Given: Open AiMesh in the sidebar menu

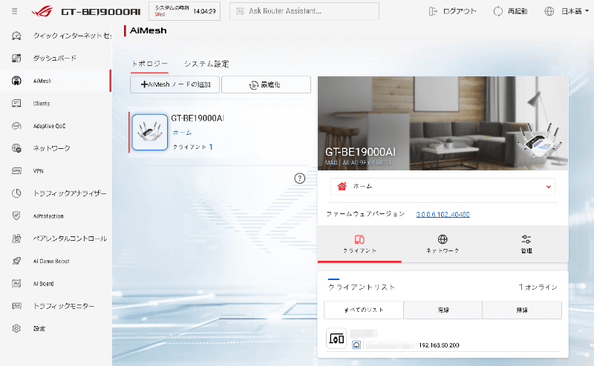Looking at the screenshot, I should pos(42,81).
